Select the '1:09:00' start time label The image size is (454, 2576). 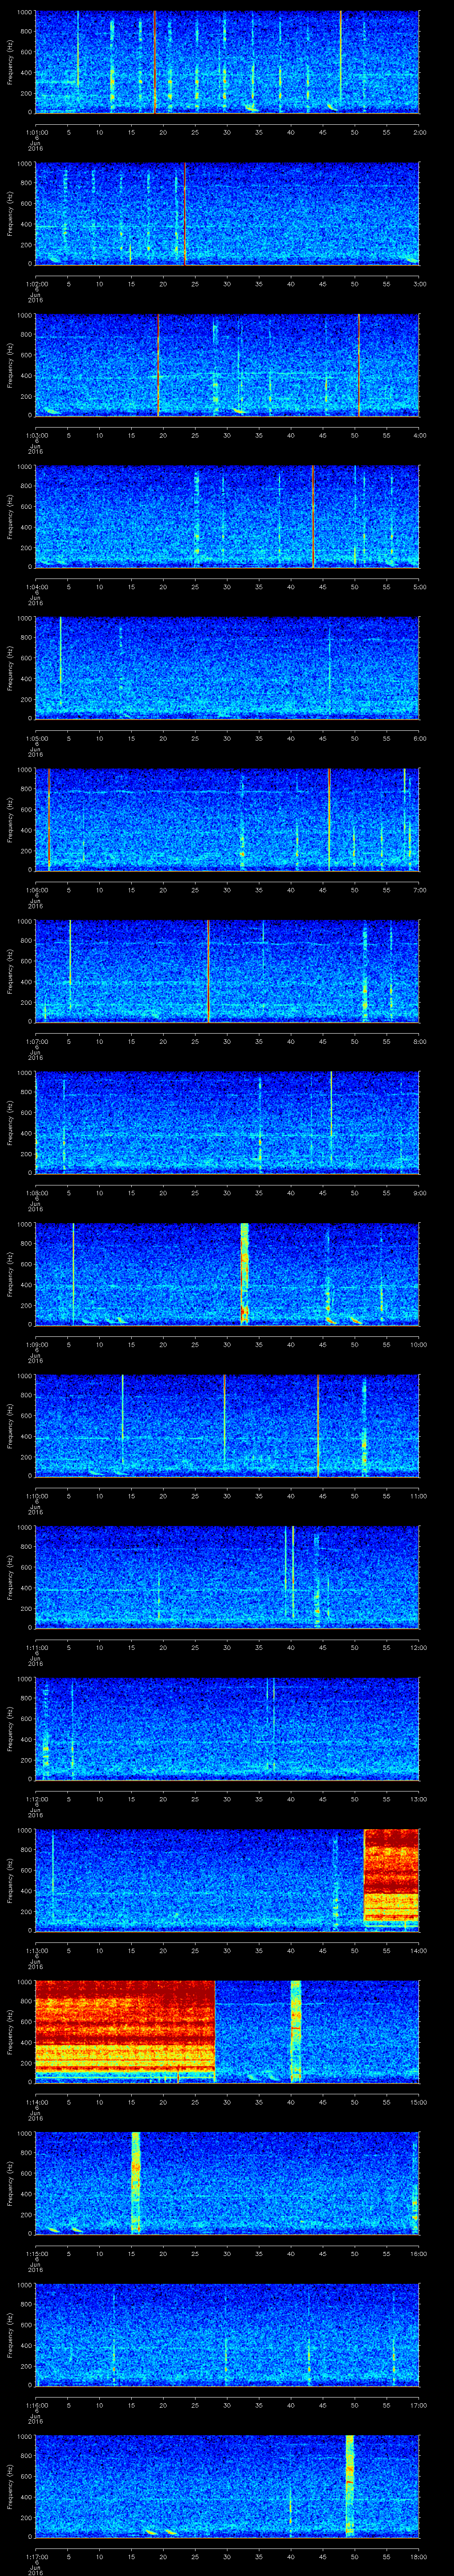tap(36, 1344)
